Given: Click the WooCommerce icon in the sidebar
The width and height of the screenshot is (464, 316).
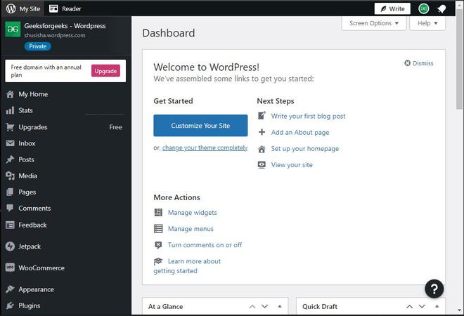Looking at the screenshot, I should coord(10,268).
